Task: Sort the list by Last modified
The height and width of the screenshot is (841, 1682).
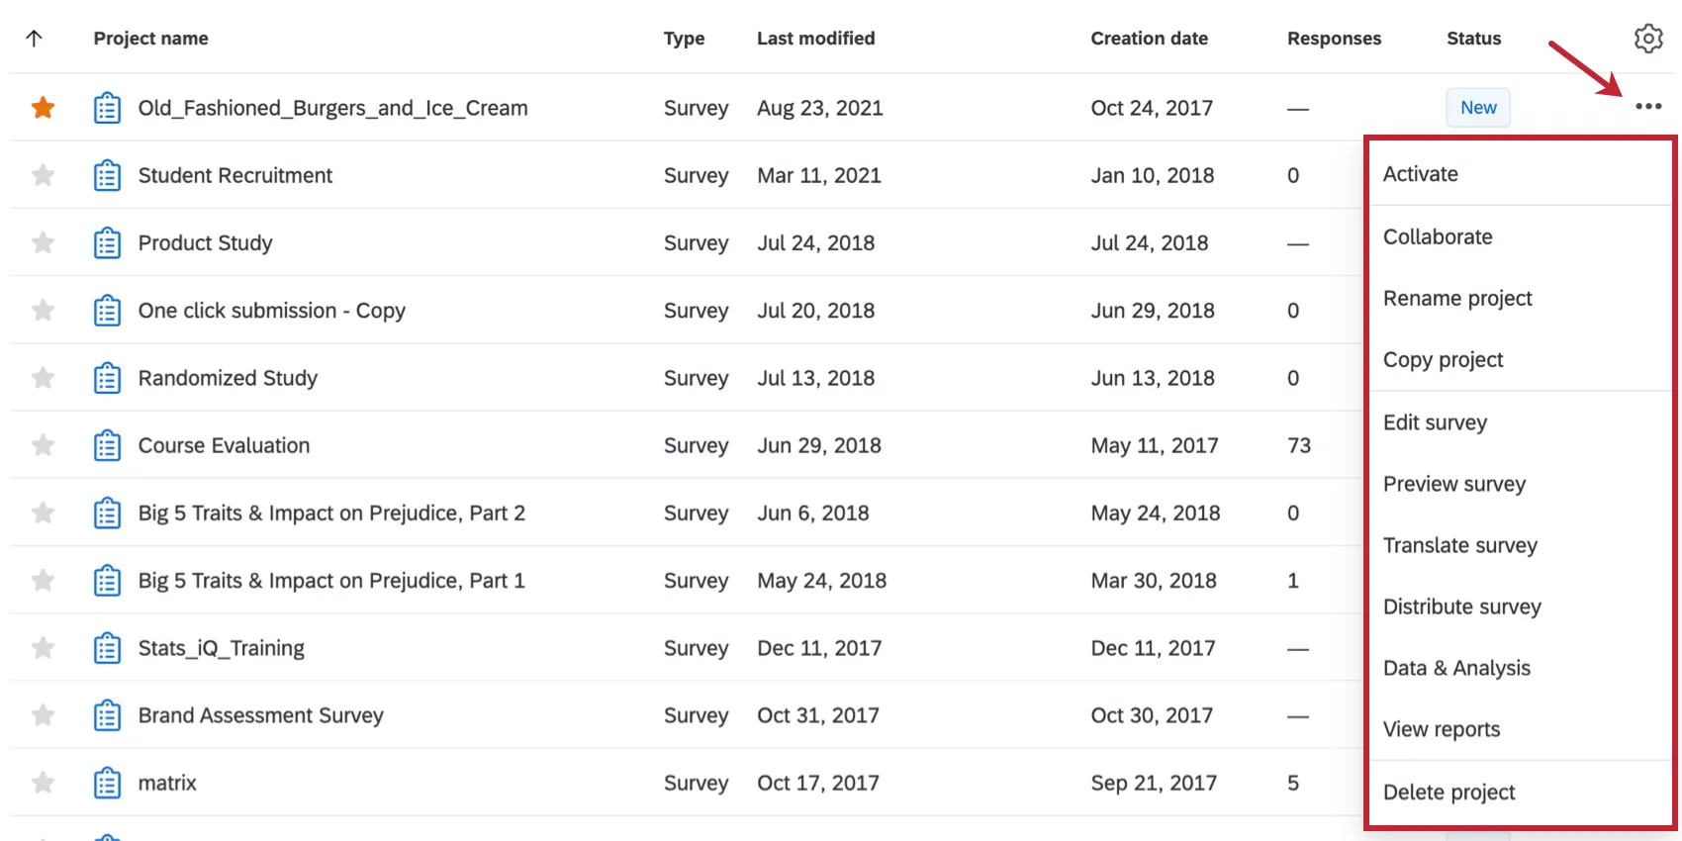Action: coord(815,38)
